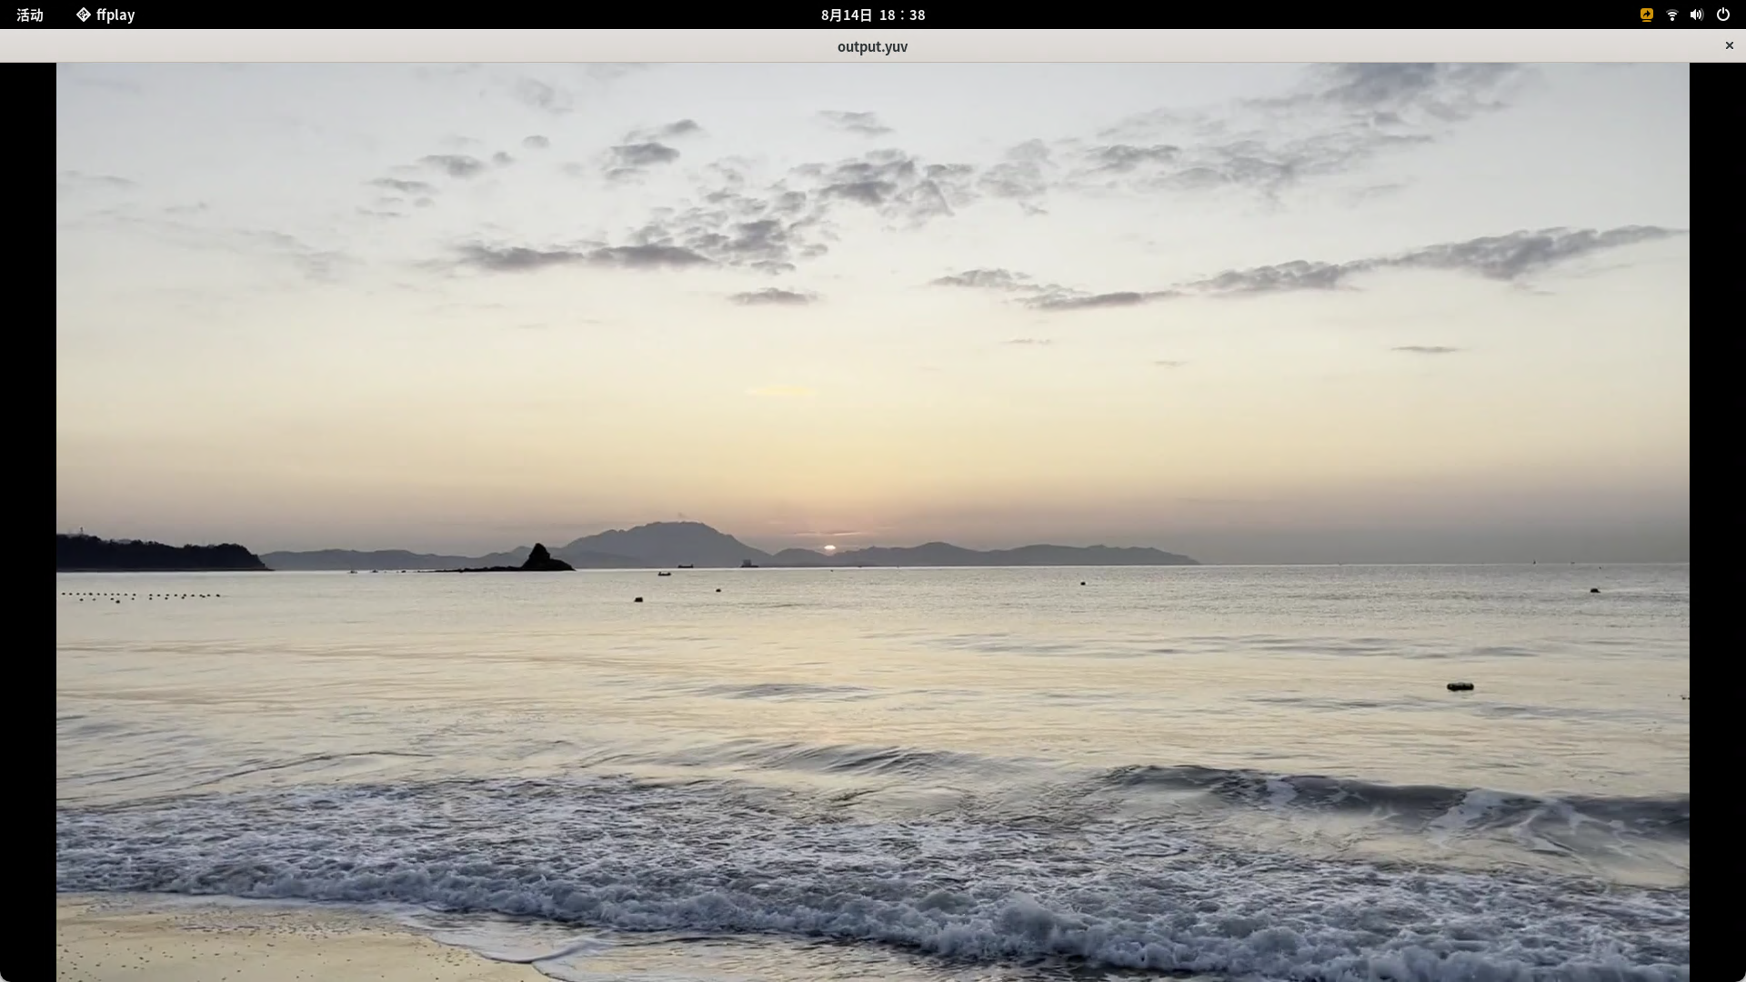Viewport: 1746px width, 982px height.
Task: Mute system audio via the speaker icon
Action: [1697, 15]
